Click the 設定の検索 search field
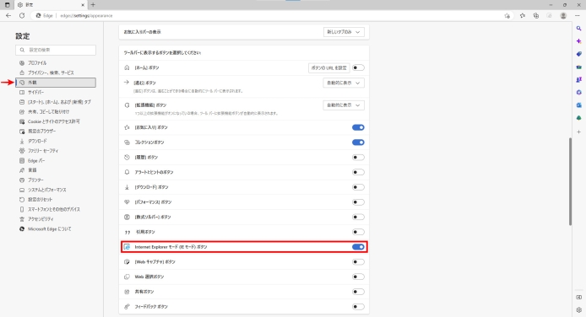 (x=56, y=50)
